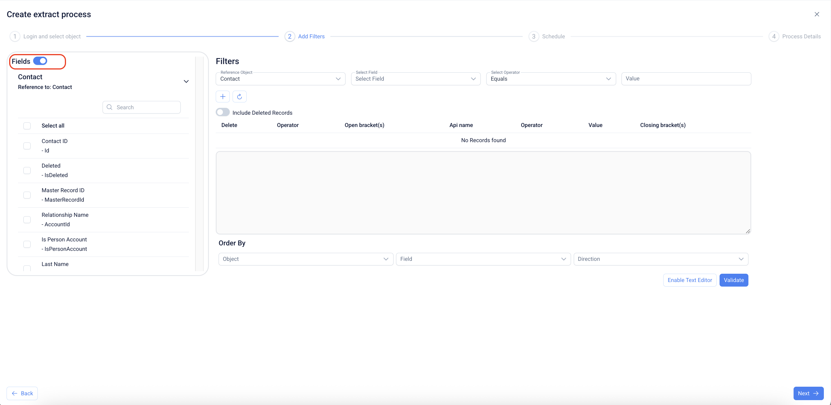Click the magnifier icon in Search box
The height and width of the screenshot is (405, 831).
coord(109,107)
